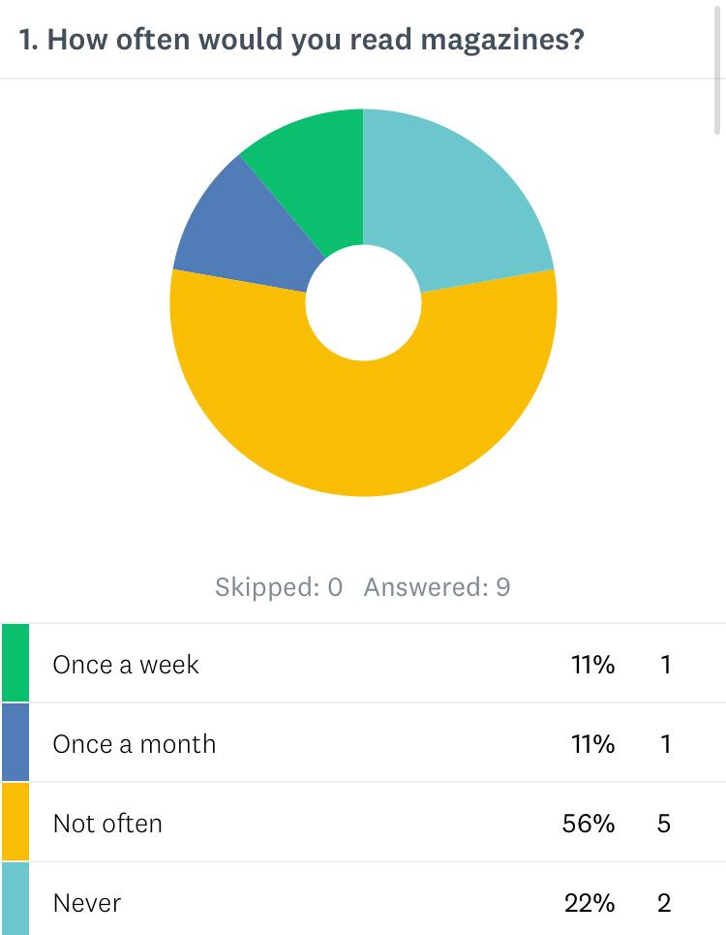Viewport: 726px width, 935px height.
Task: Click the 56% value for Not often
Action: coord(589,824)
